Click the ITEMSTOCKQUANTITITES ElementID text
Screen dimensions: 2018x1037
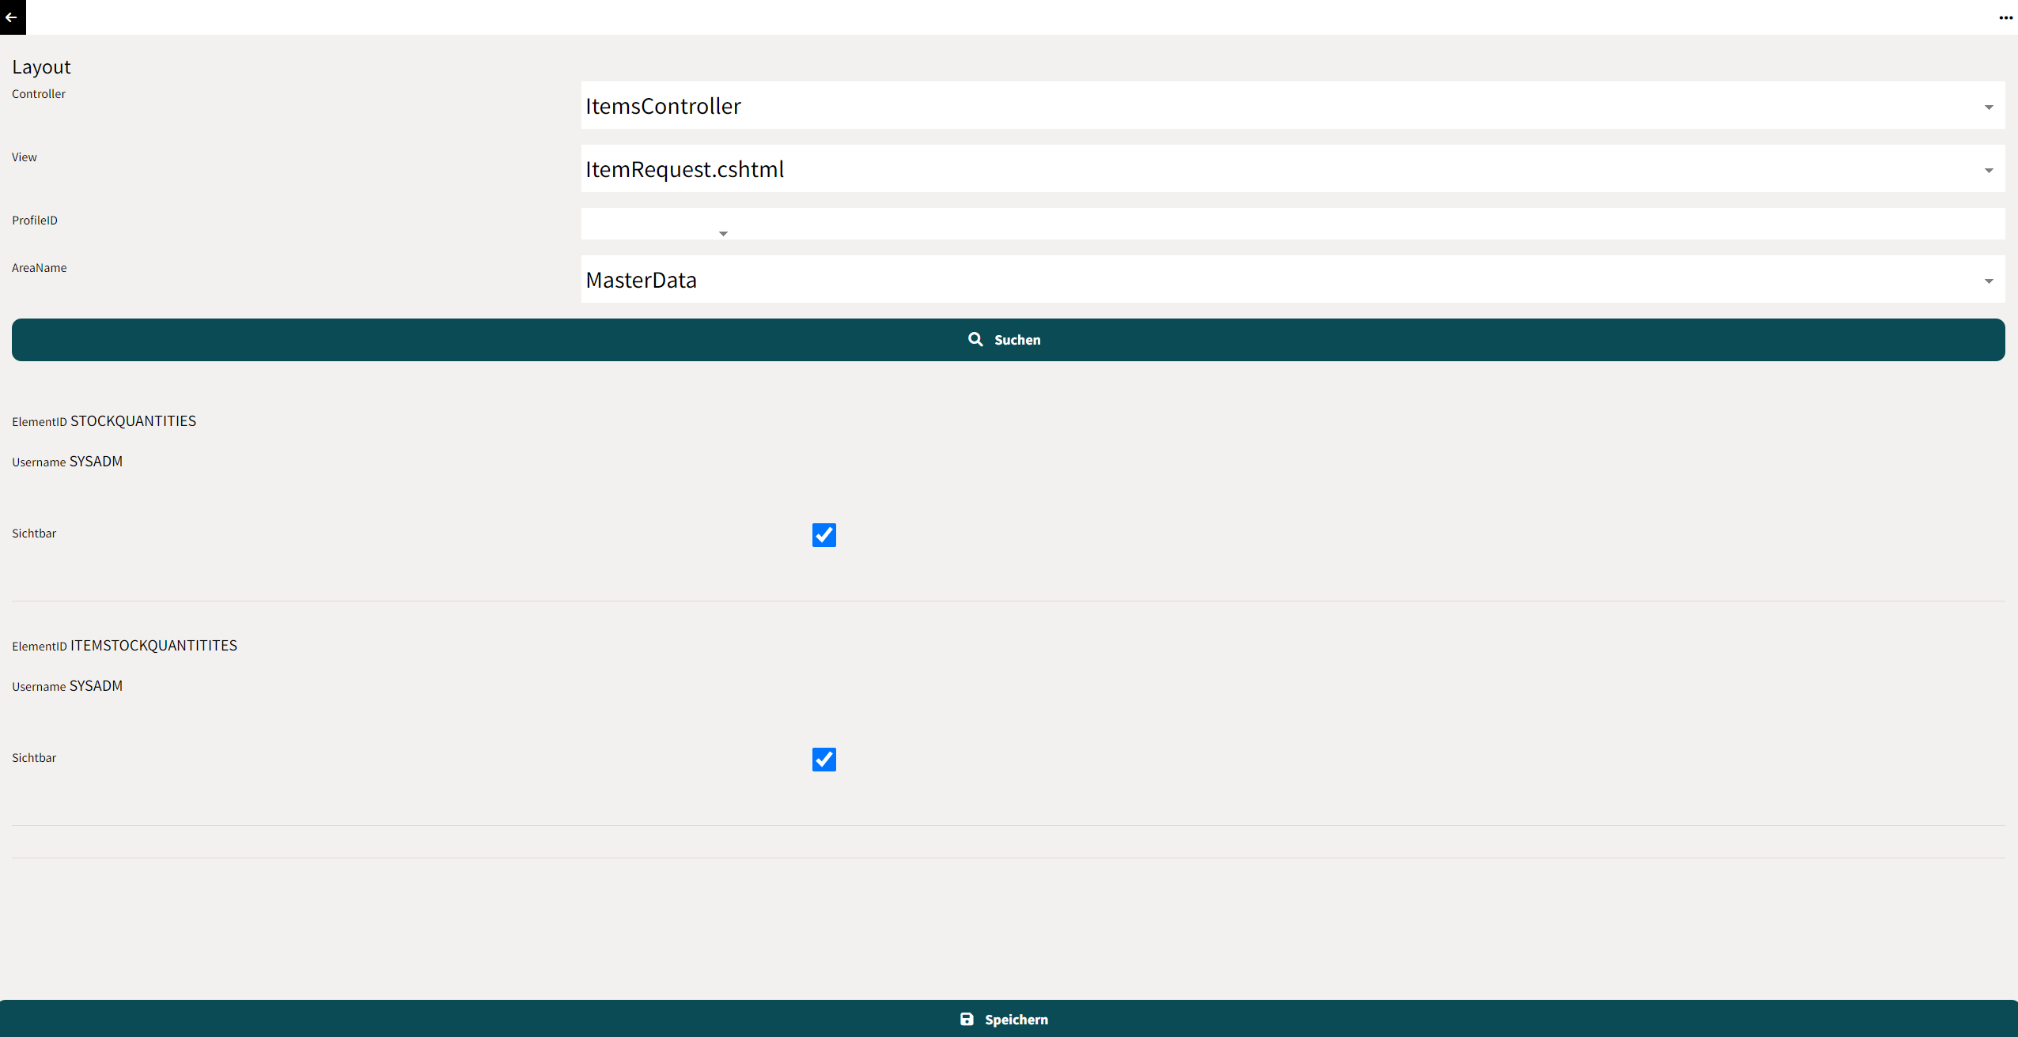click(x=153, y=645)
